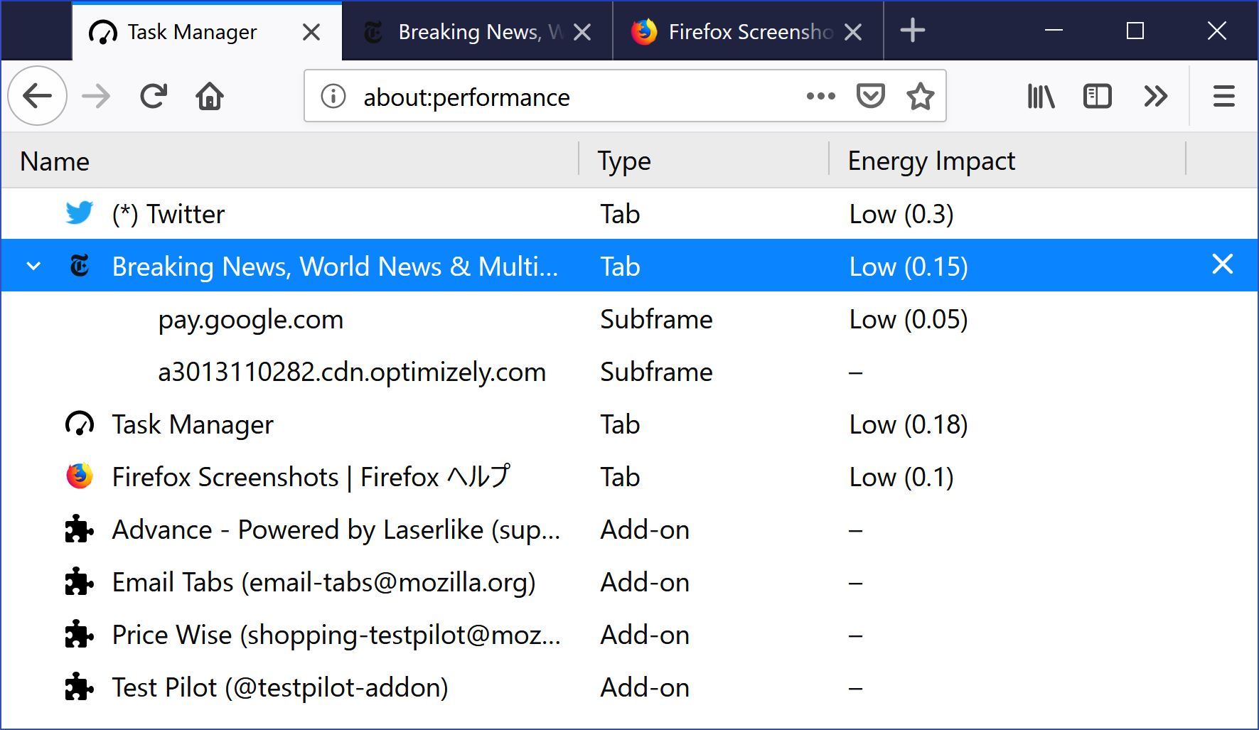Sort by the Type column header
This screenshot has height=730, width=1259.
coord(704,161)
